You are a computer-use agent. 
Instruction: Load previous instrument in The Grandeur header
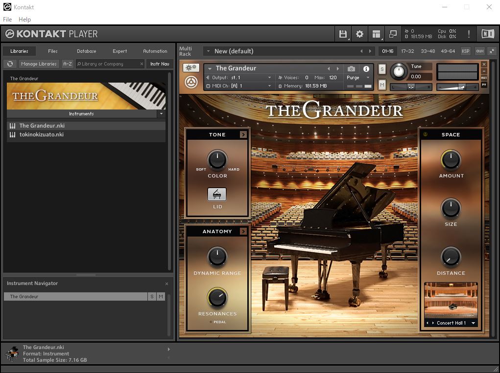click(x=329, y=69)
